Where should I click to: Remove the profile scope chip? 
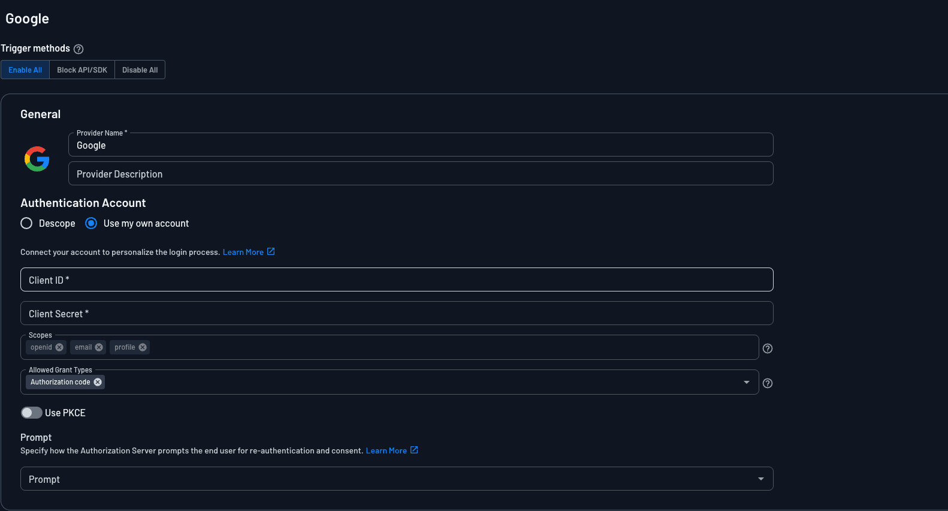pos(143,347)
